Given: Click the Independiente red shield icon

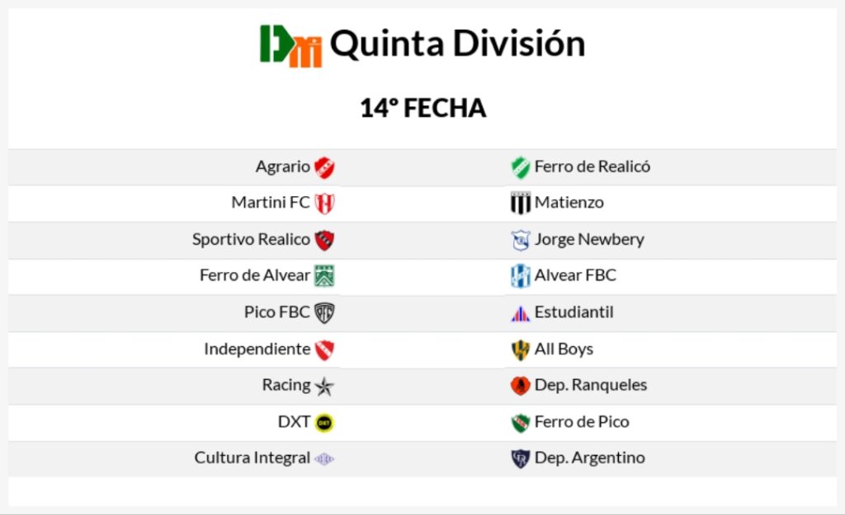Looking at the screenshot, I should coord(324,349).
